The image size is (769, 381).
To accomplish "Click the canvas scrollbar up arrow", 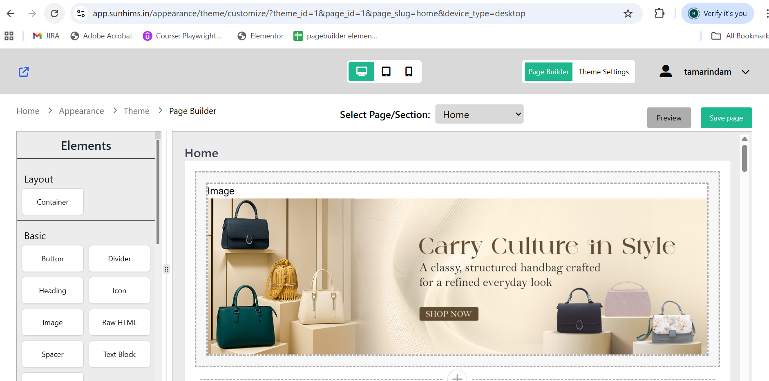I will [744, 139].
